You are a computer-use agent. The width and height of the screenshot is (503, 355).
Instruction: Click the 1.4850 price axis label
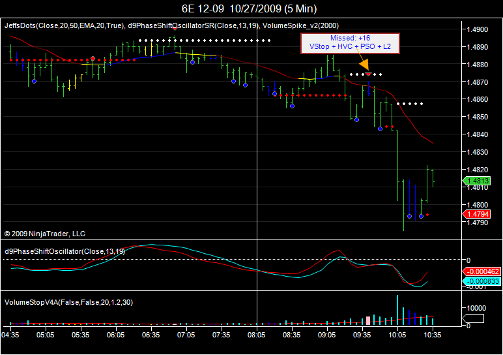(x=477, y=117)
